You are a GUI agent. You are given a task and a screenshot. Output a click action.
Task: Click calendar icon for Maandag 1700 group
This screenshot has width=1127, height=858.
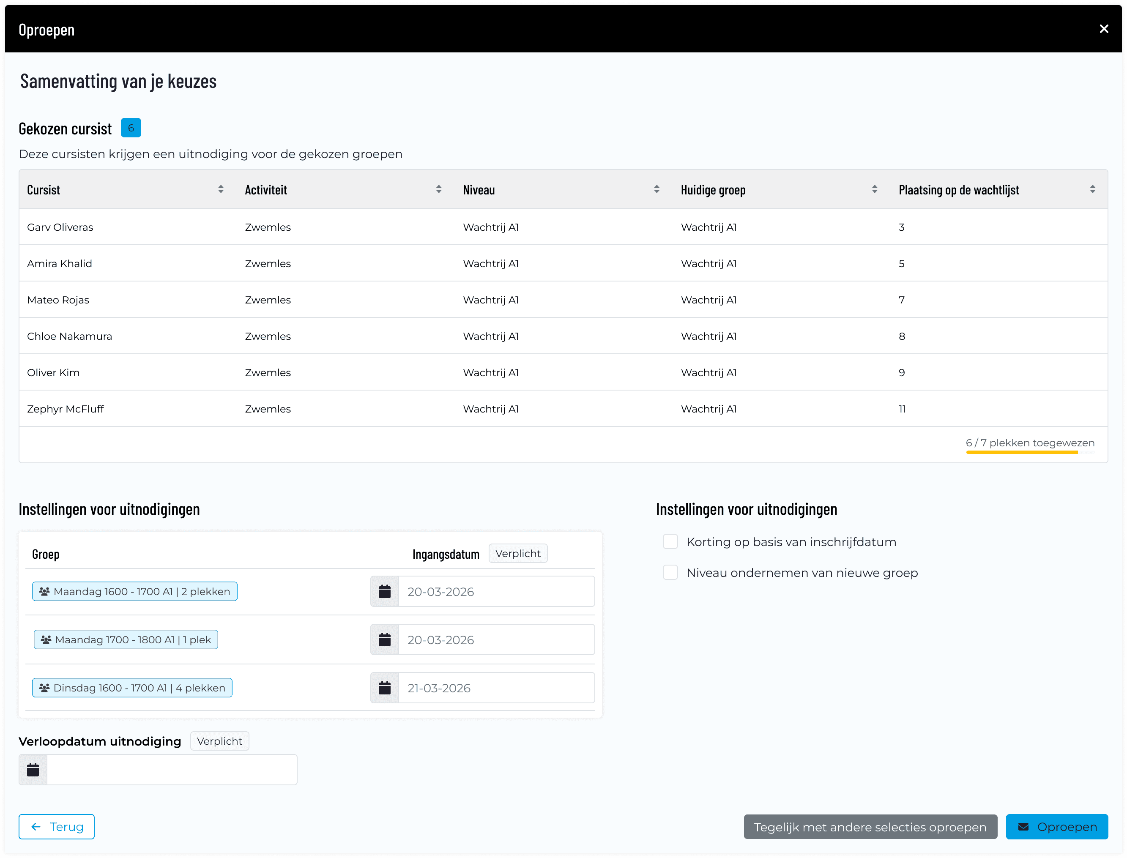tap(385, 639)
